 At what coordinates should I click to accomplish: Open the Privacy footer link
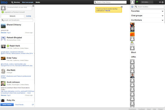(160, 109)
